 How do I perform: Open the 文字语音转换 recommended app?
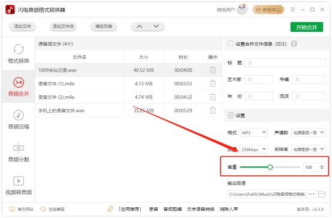(x=201, y=210)
